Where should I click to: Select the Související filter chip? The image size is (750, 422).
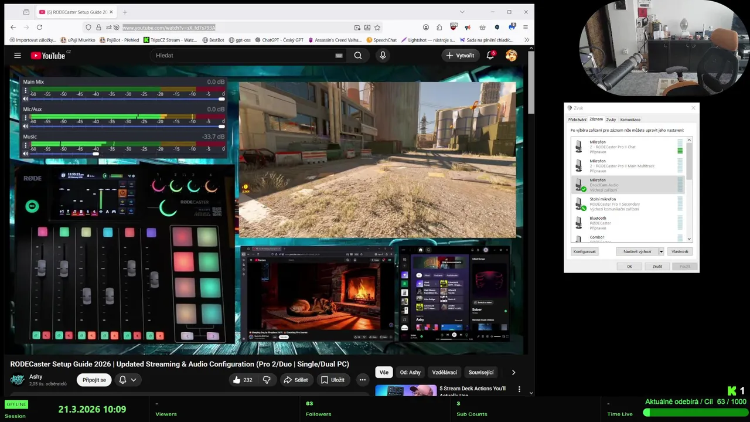pos(480,372)
